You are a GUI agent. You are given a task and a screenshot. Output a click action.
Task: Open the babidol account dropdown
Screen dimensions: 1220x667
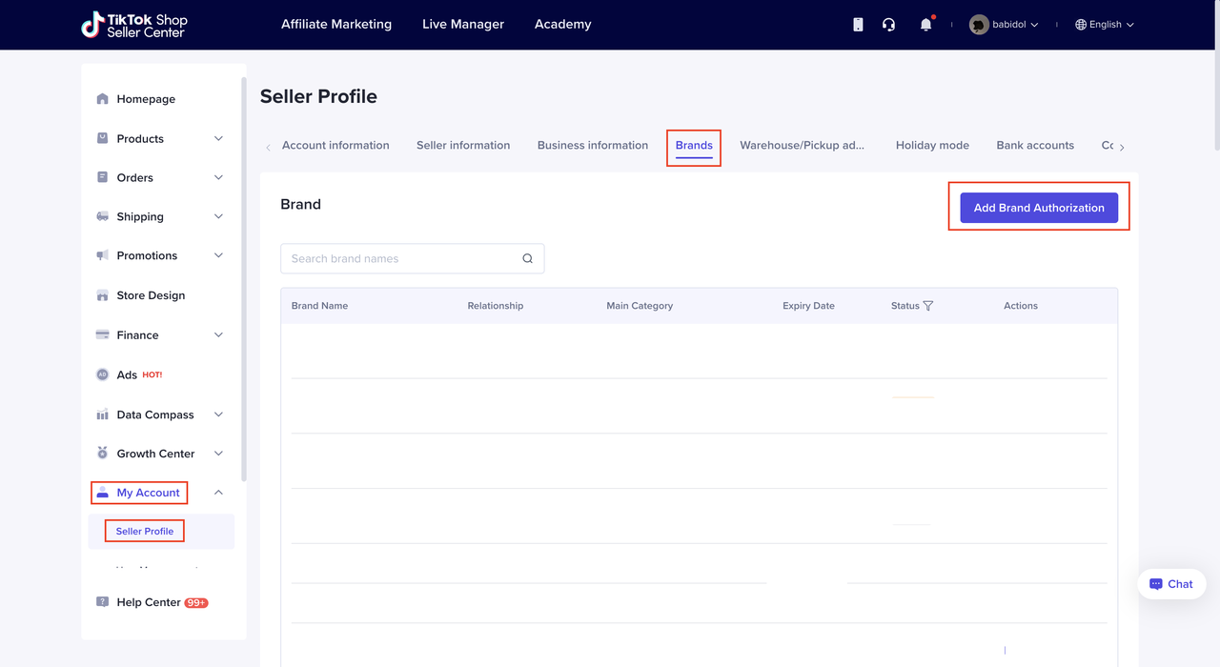tap(1005, 25)
